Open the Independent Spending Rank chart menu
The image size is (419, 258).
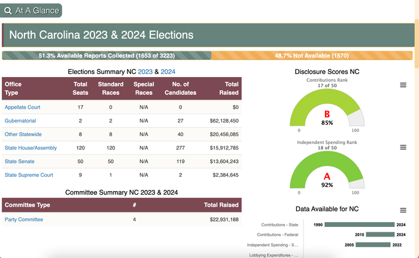[403, 148]
